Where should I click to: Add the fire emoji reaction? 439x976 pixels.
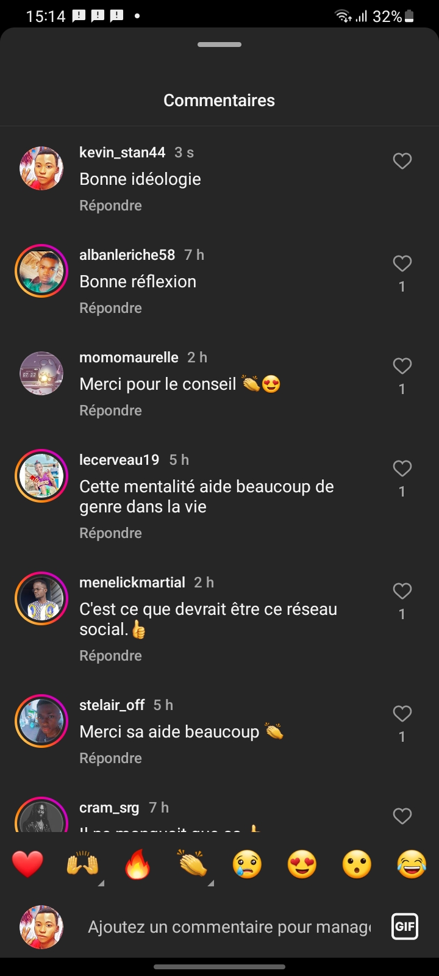point(137,864)
